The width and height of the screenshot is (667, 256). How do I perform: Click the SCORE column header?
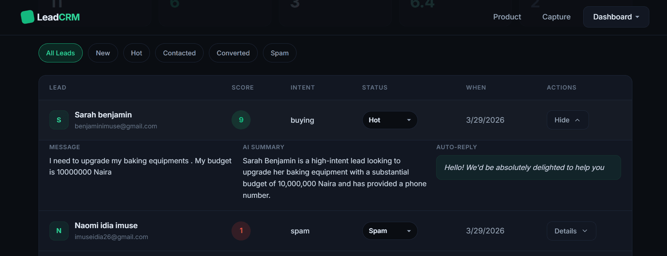pyautogui.click(x=242, y=87)
